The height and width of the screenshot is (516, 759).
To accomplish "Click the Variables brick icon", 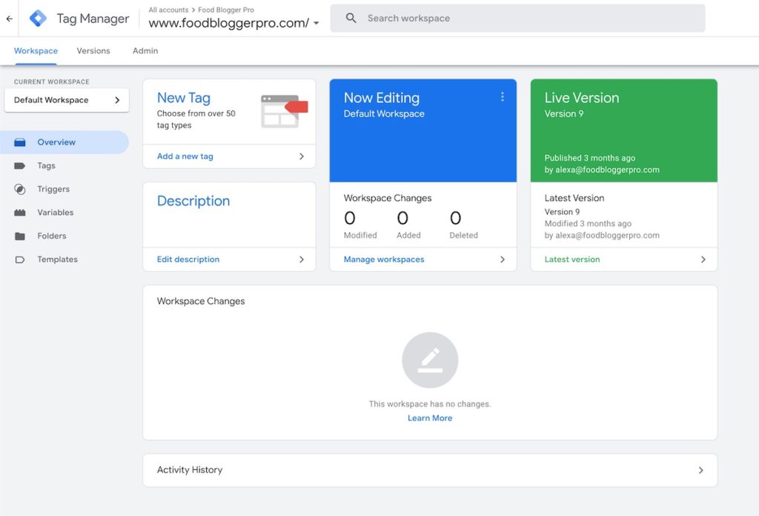I will (x=20, y=213).
